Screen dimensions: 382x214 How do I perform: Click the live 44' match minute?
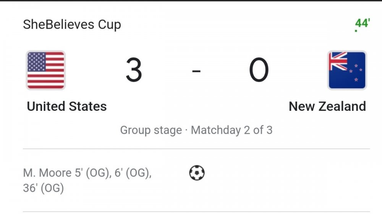[x=363, y=23]
